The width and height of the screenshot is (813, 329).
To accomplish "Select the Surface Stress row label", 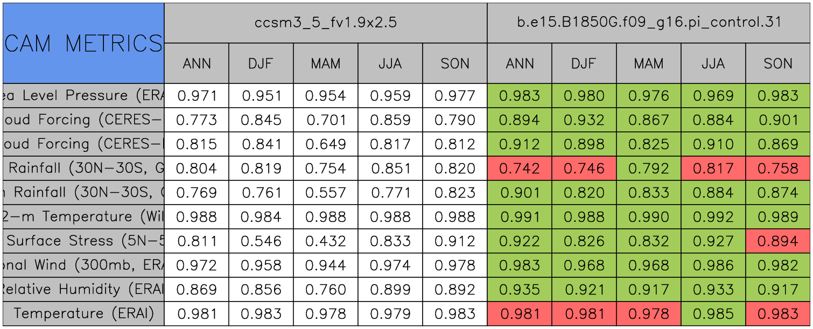I will [x=83, y=241].
